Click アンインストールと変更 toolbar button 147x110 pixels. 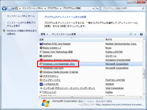pyautogui.click(x=64, y=34)
